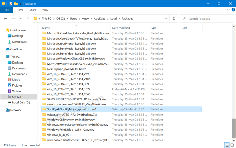Click the vertical scrollbar up arrow
Viewport: 236px width, 148px height.
(x=234, y=27)
